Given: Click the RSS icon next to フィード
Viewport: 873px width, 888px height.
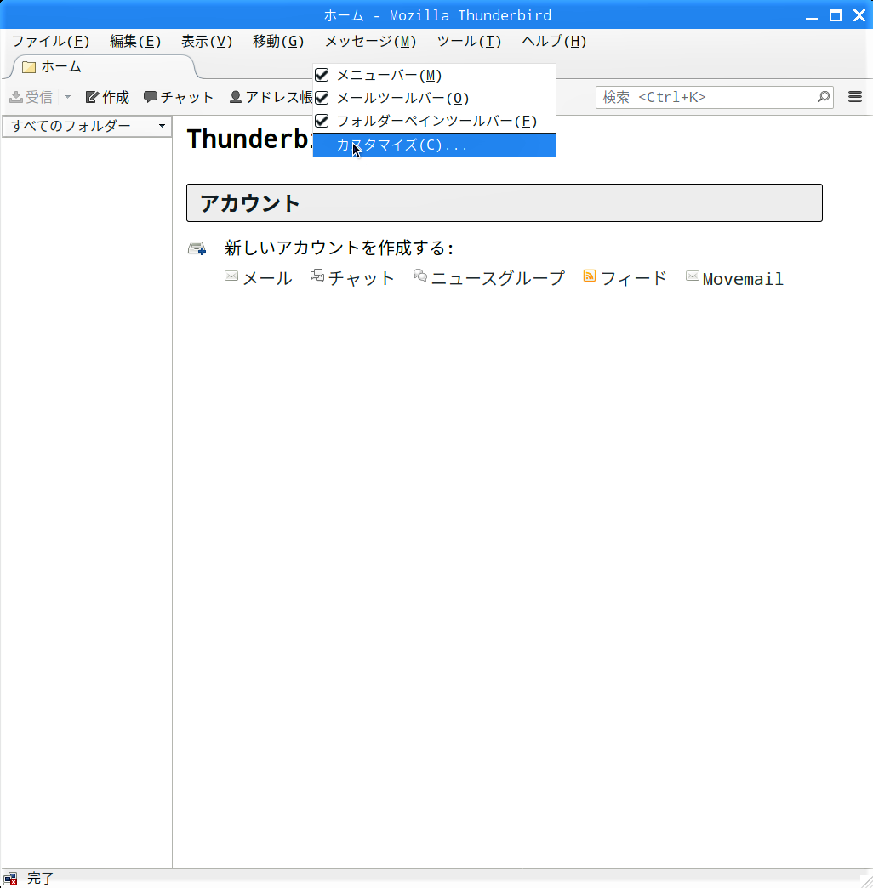Looking at the screenshot, I should tap(589, 276).
